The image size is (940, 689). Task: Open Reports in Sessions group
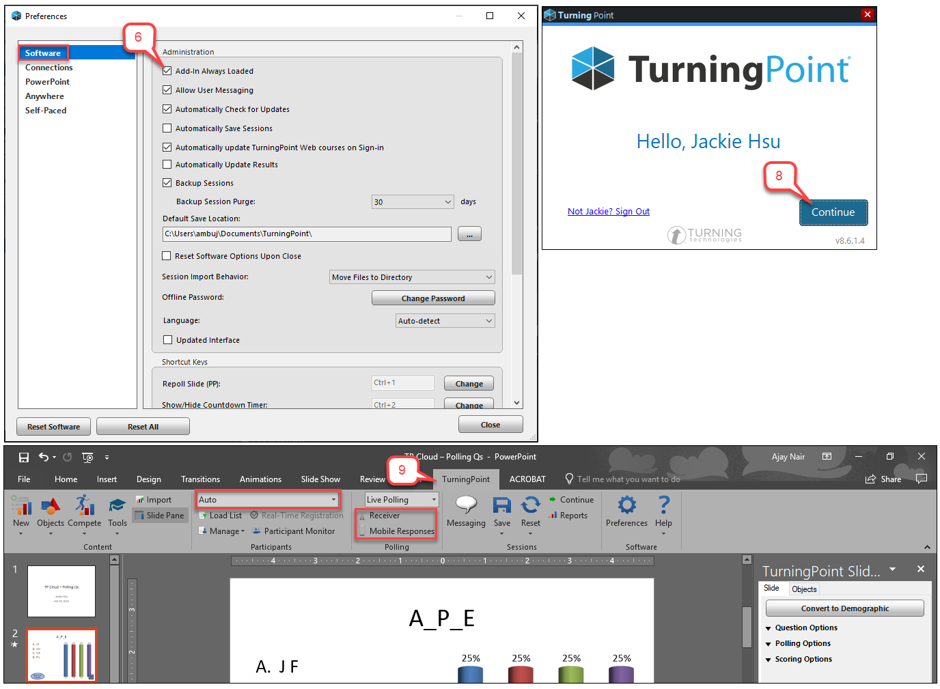coord(568,516)
